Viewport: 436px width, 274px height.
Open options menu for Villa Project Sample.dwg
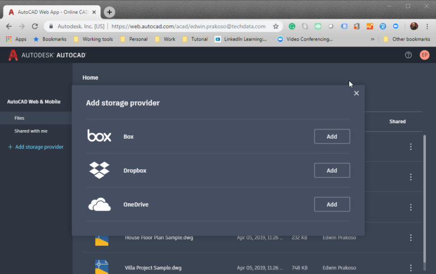410,268
